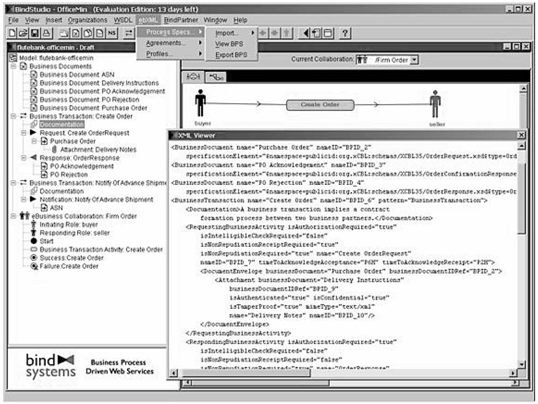Image resolution: width=538 pixels, height=404 pixels.
Task: Select the Create Order activity box
Action: (320, 105)
